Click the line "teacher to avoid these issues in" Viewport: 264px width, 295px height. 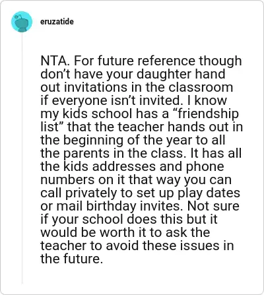coord(137,246)
